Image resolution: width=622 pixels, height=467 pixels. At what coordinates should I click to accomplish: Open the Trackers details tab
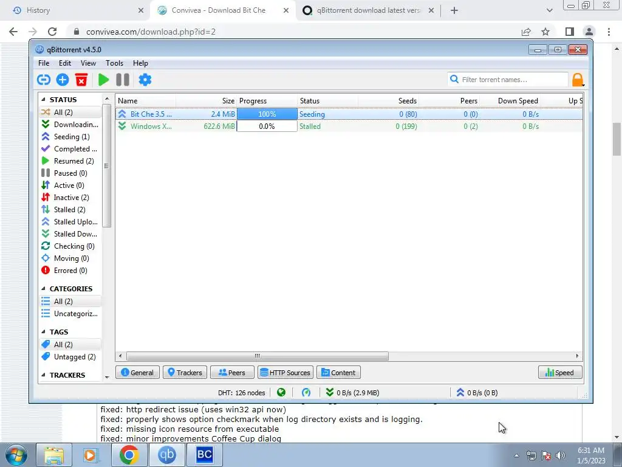[x=185, y=373]
